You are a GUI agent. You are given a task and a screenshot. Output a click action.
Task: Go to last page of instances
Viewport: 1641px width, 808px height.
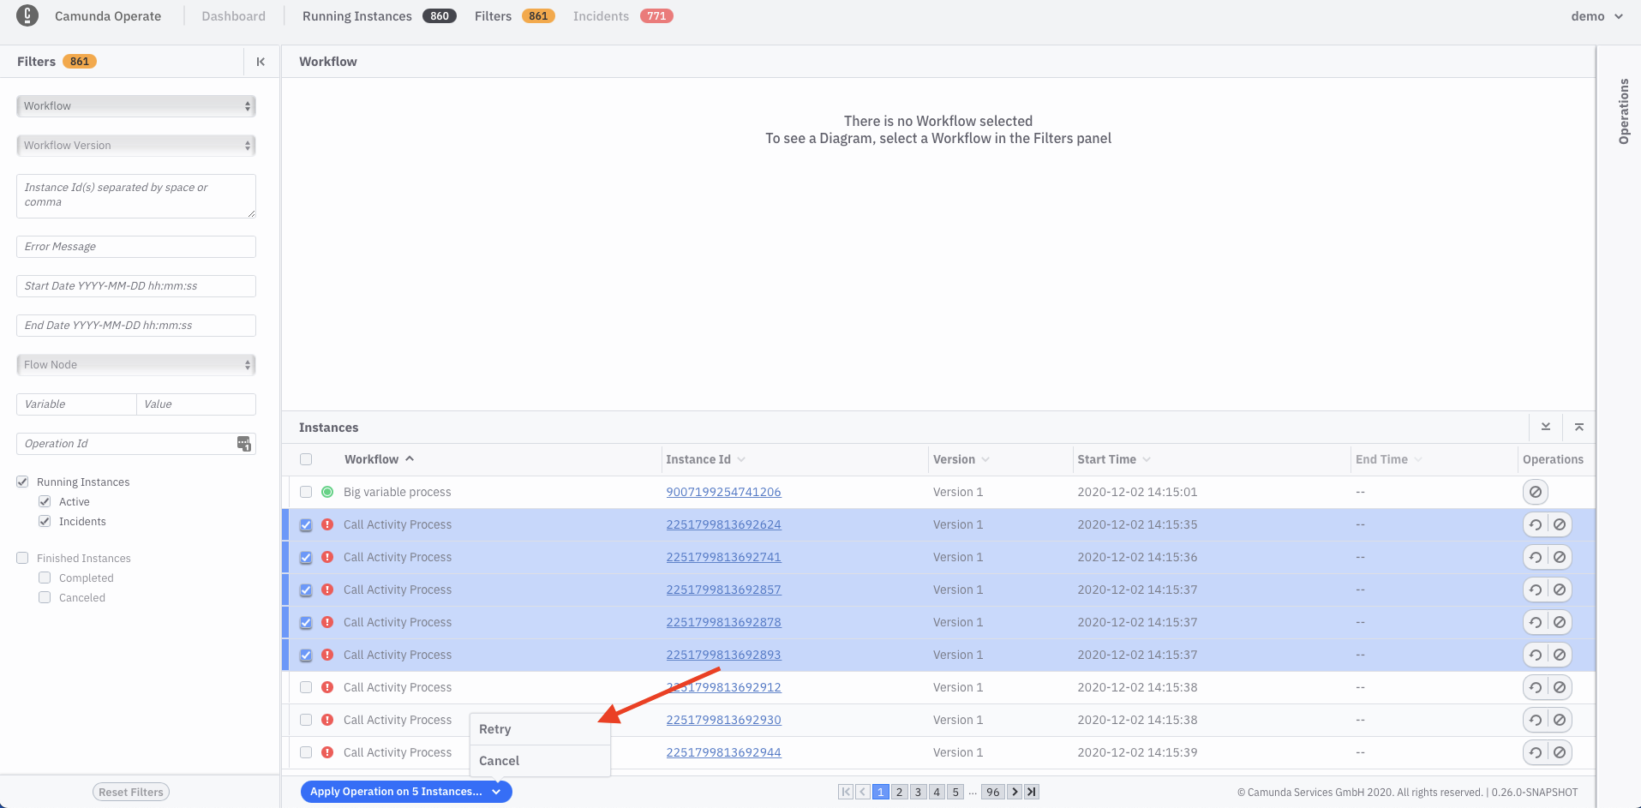[1032, 792]
